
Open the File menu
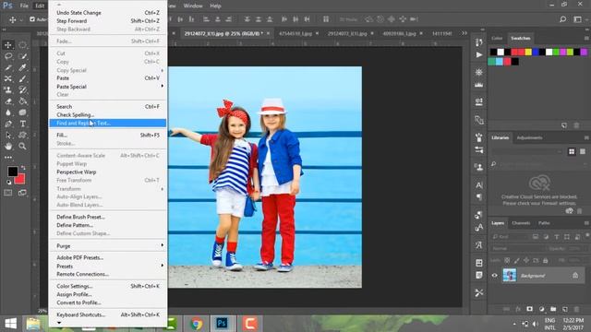pyautogui.click(x=24, y=6)
